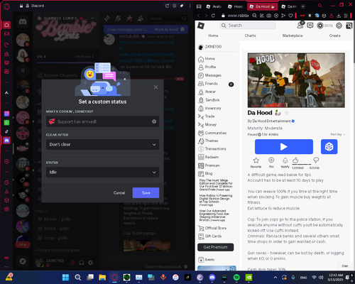Viewport: 355px width, 284px height.
Task: Select the active Da Hood tab
Action: pyautogui.click(x=262, y=6)
